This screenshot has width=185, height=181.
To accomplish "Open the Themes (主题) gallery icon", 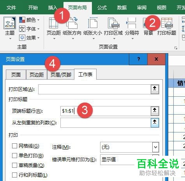I will 10,23.
